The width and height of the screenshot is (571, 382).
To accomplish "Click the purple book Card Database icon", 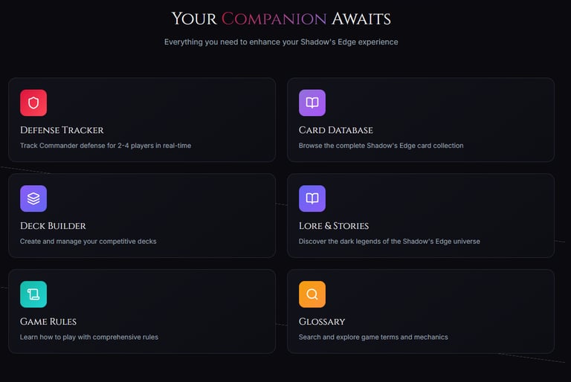I will click(x=312, y=103).
